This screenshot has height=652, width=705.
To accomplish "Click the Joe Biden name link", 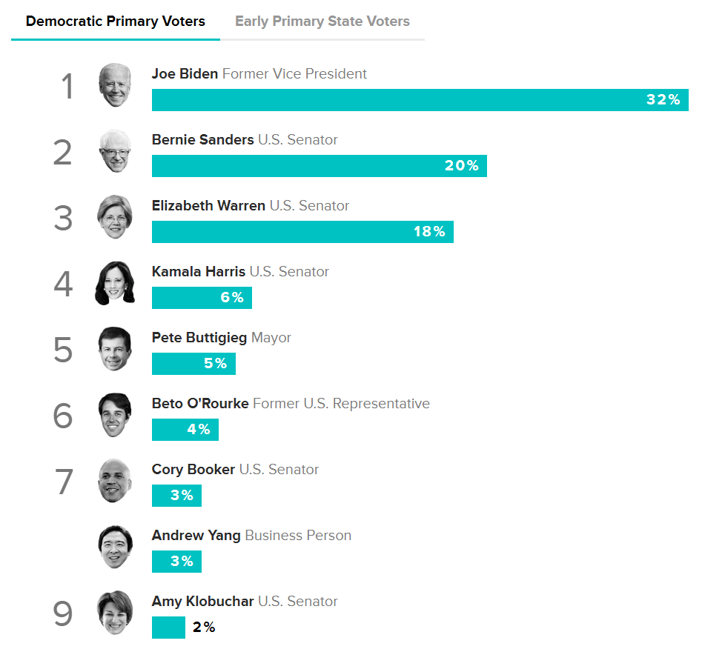I will pos(185,74).
